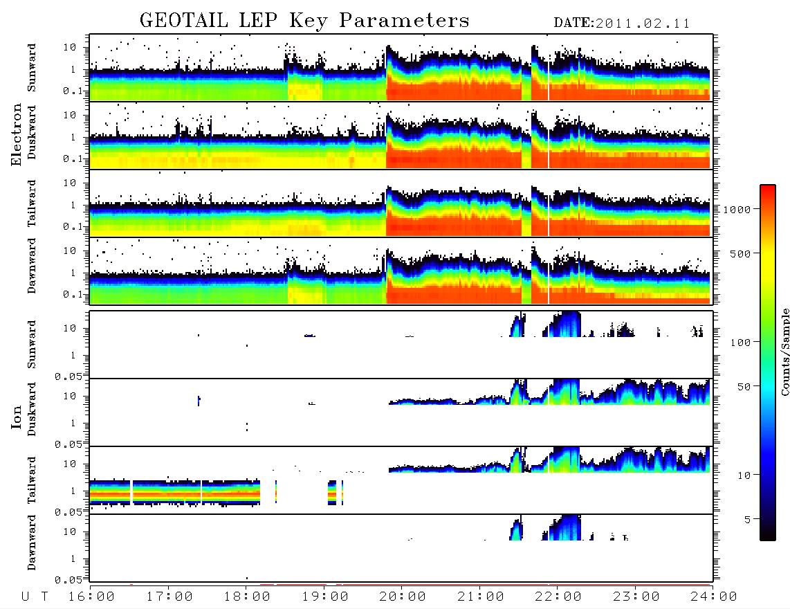
Task: Click the U T axis label
Action: 35,597
